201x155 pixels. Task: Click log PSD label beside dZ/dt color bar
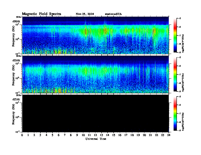(x=183, y=122)
